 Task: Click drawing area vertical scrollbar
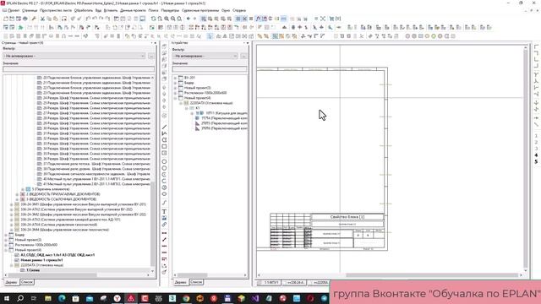point(526,158)
